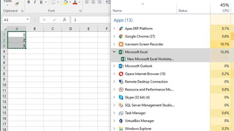Screen dimensions: 234x131
Task: Expand Opera Internet Browser group
Action: (114, 74)
